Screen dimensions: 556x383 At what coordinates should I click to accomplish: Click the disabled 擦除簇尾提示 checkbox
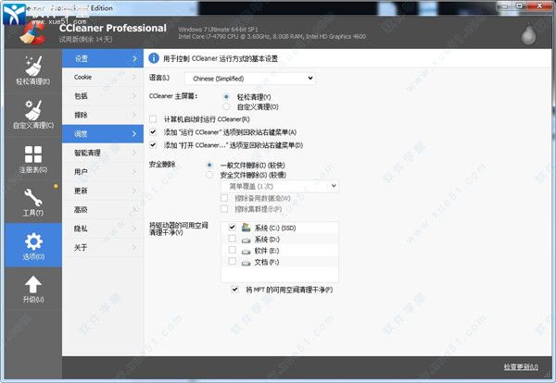click(224, 209)
